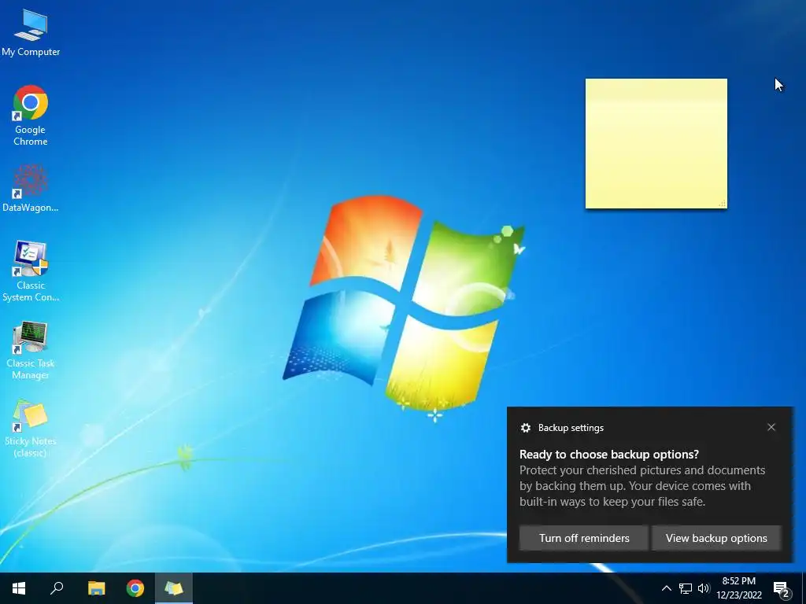Open the volume speaker tray icon

[x=704, y=588]
